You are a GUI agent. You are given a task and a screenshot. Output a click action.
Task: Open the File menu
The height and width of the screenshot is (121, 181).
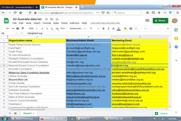[14, 23]
